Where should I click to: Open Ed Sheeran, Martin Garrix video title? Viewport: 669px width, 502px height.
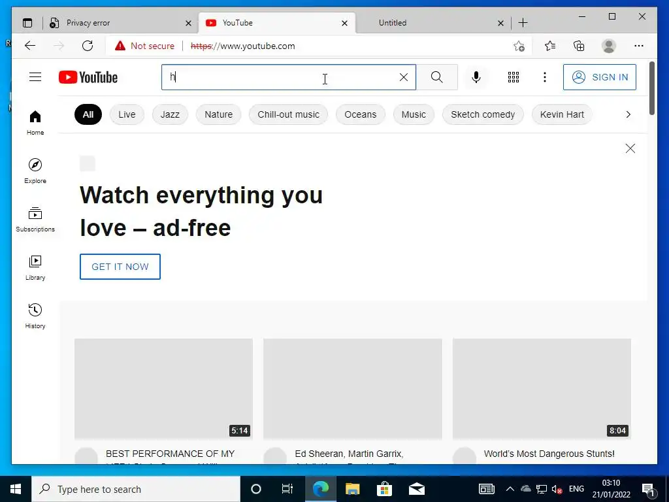point(349,454)
